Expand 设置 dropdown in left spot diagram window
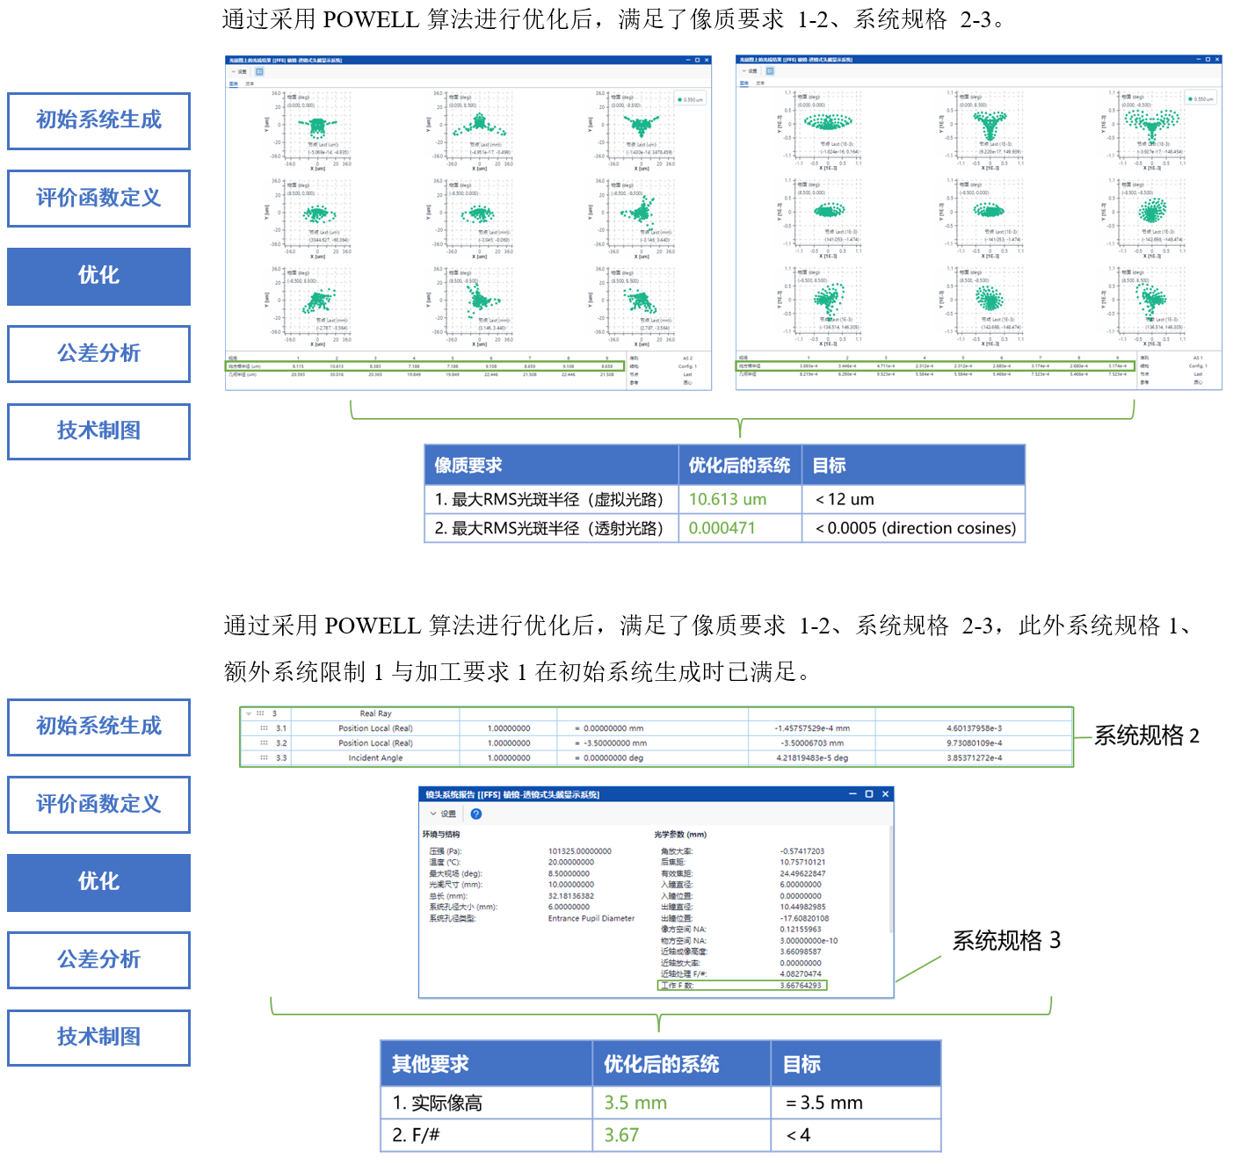 tap(239, 72)
